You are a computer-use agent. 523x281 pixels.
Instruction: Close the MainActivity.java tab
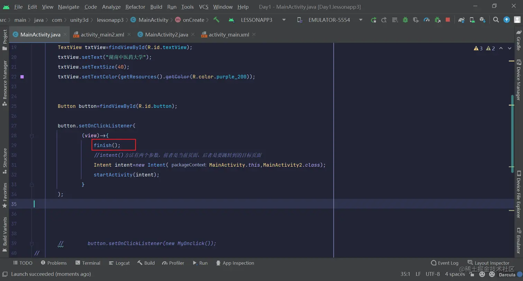[65, 35]
